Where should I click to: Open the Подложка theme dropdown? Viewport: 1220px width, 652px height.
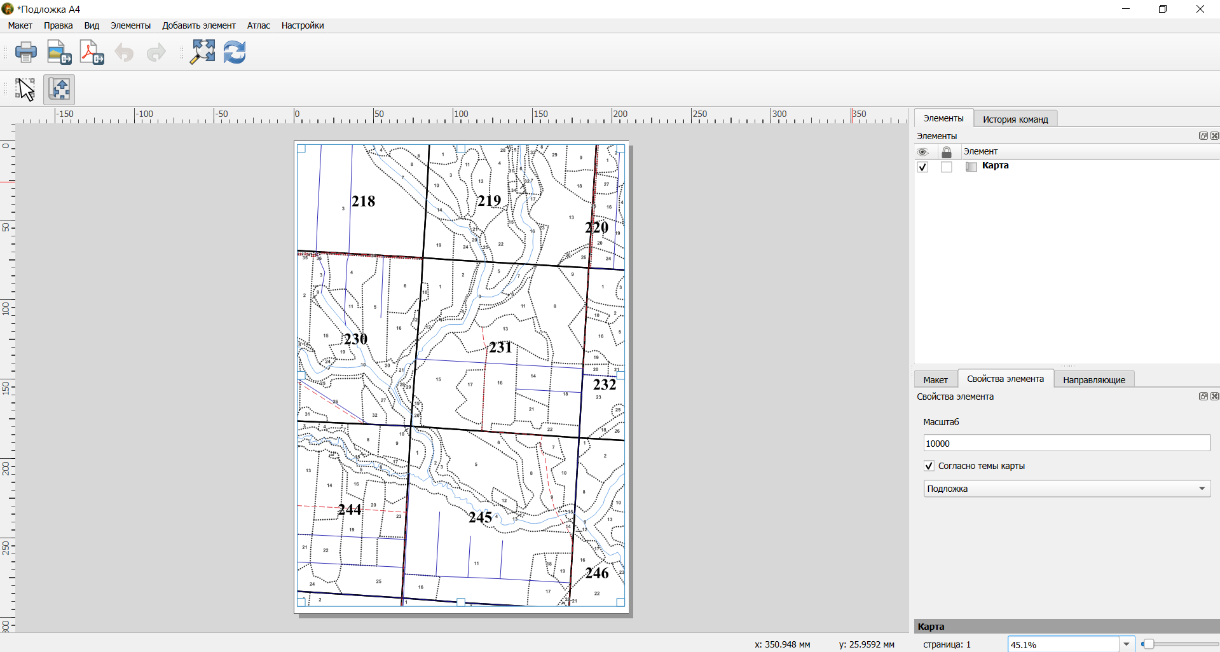pyautogui.click(x=1067, y=489)
